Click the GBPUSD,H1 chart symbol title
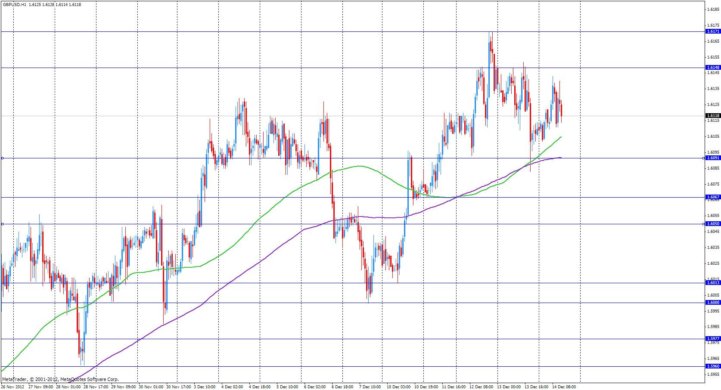This screenshot has width=721, height=390. click(x=15, y=5)
